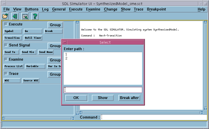Click the text area scroll up arrow
The height and width of the screenshot is (129, 209).
(205, 22)
